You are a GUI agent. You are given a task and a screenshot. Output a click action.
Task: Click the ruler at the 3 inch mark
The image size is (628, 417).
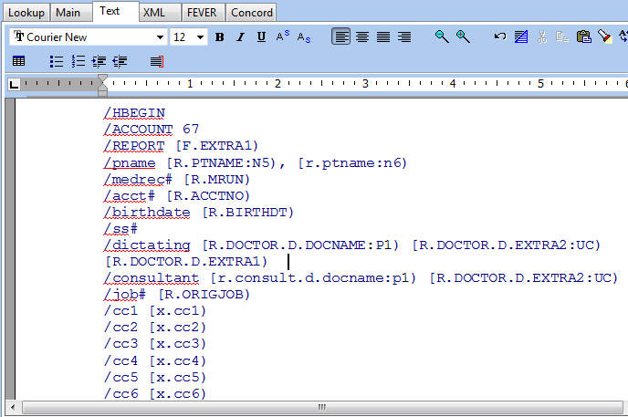point(365,84)
